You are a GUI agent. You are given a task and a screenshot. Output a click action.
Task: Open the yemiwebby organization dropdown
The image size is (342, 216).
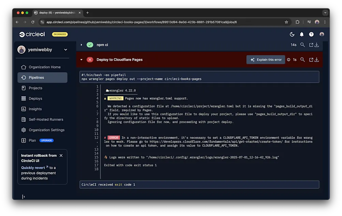tap(42, 49)
